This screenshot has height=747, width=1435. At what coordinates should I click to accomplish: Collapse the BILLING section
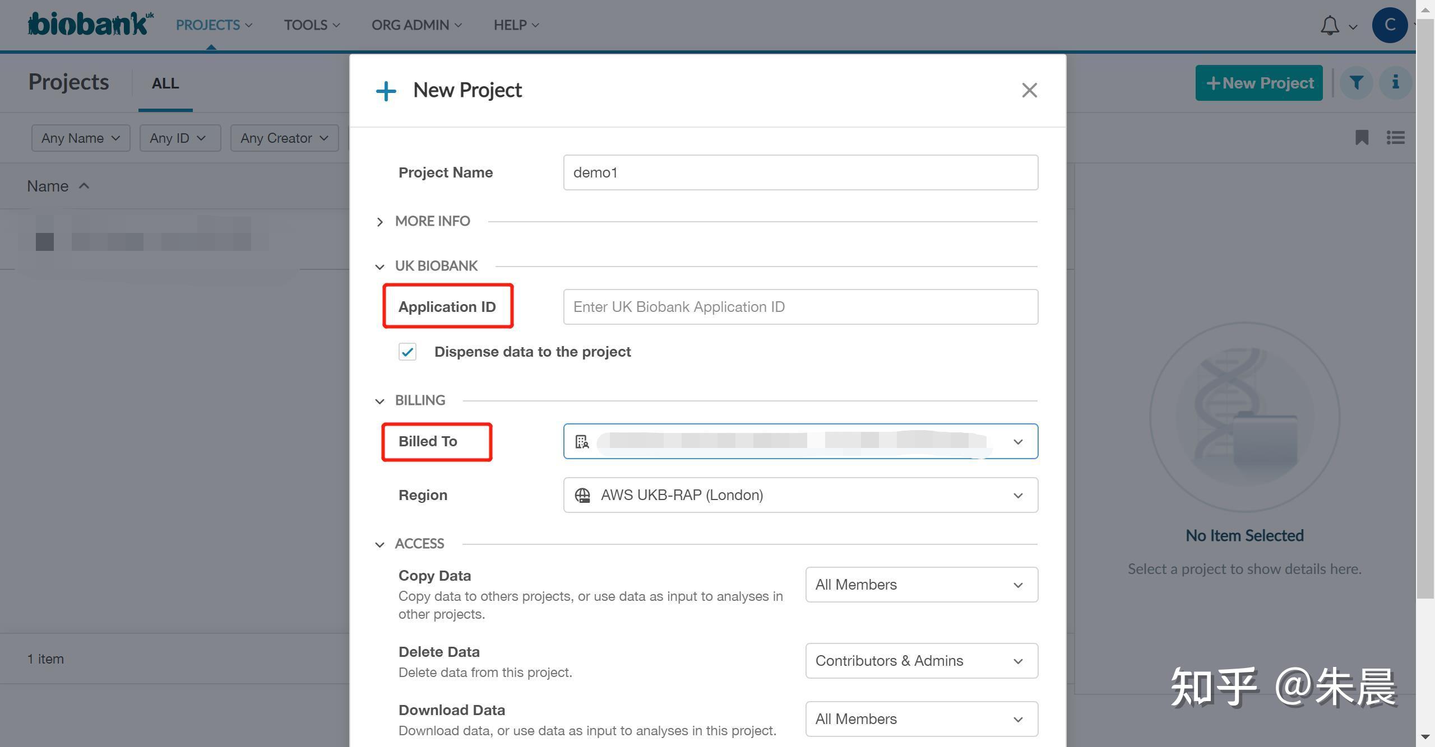coord(380,401)
